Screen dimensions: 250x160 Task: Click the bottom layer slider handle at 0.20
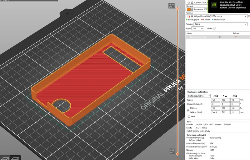click(177, 154)
